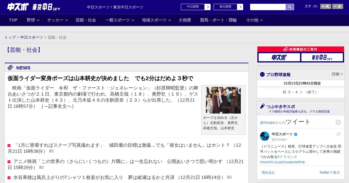Expand the サッカー menu
This screenshot has width=349, height=183.
click(58, 20)
